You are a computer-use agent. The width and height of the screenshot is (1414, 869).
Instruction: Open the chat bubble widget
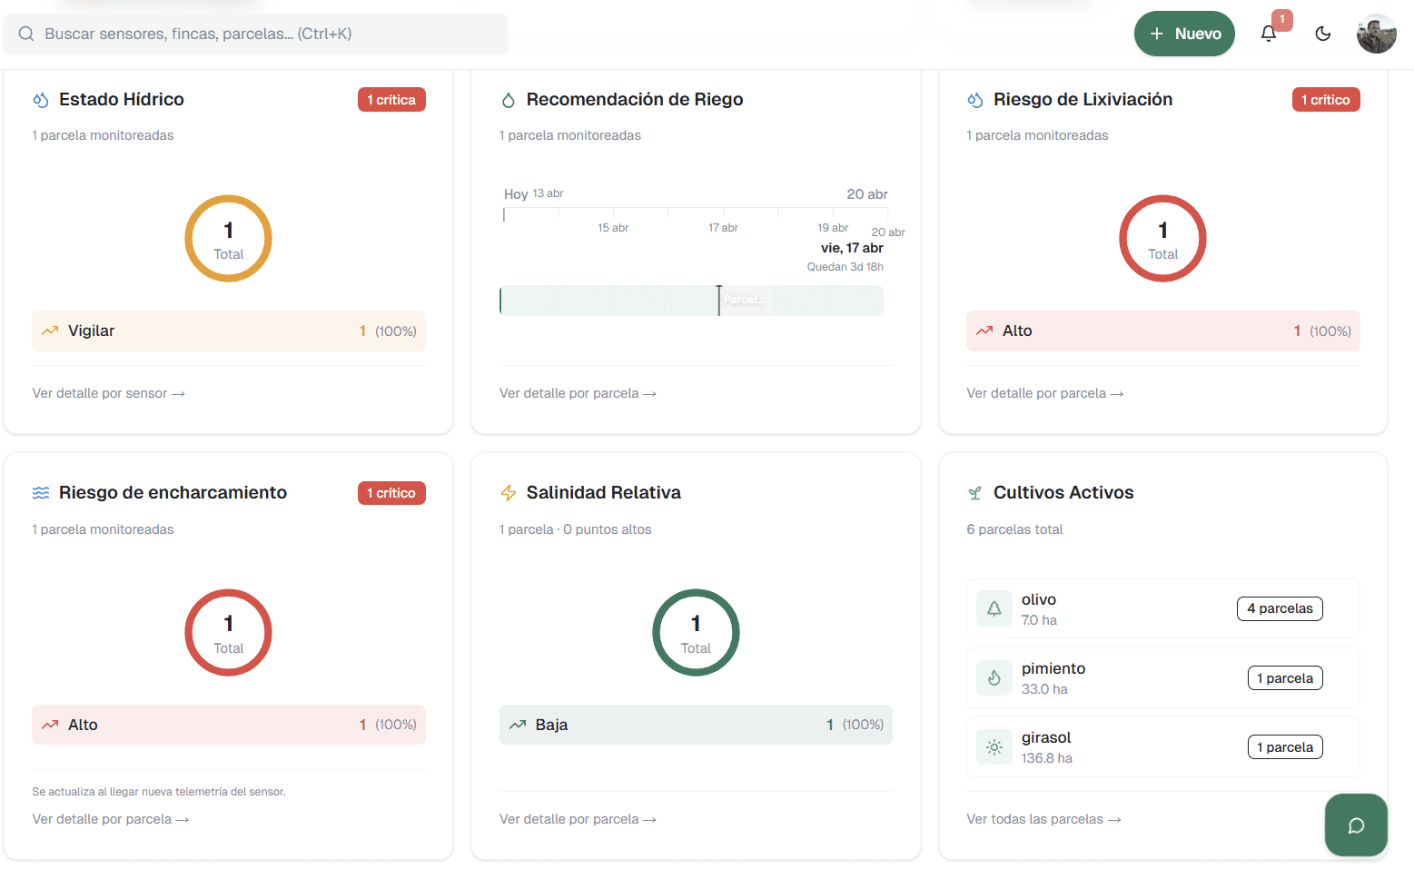click(1356, 825)
